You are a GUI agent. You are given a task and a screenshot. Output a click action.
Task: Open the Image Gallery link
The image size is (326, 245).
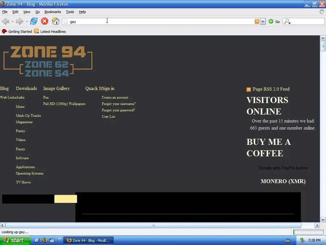tap(56, 89)
